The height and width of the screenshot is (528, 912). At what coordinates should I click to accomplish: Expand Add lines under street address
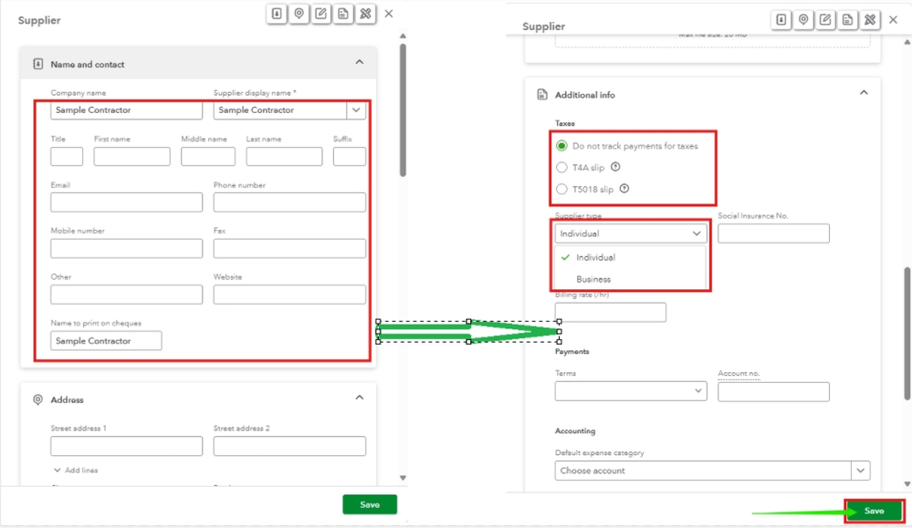[x=76, y=470]
